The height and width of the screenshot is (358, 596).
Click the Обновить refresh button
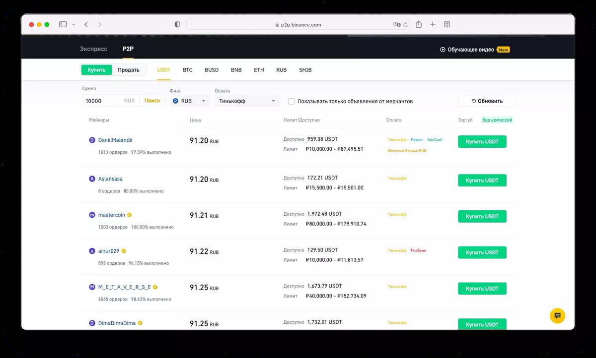click(487, 101)
